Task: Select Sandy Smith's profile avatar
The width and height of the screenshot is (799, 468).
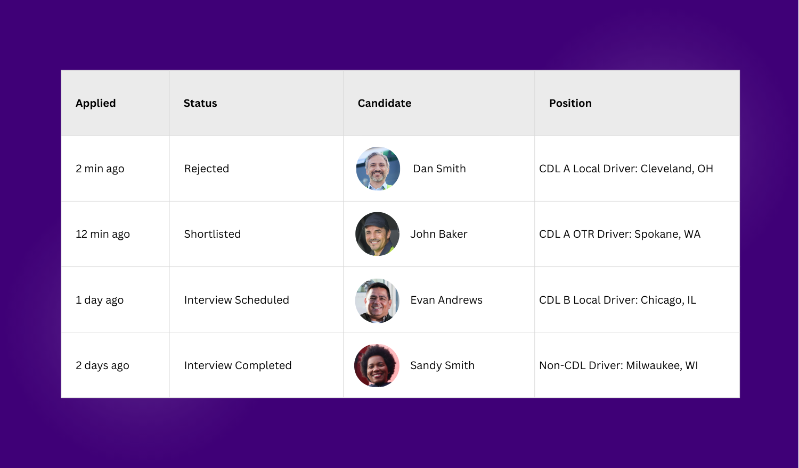Action: coord(377,365)
